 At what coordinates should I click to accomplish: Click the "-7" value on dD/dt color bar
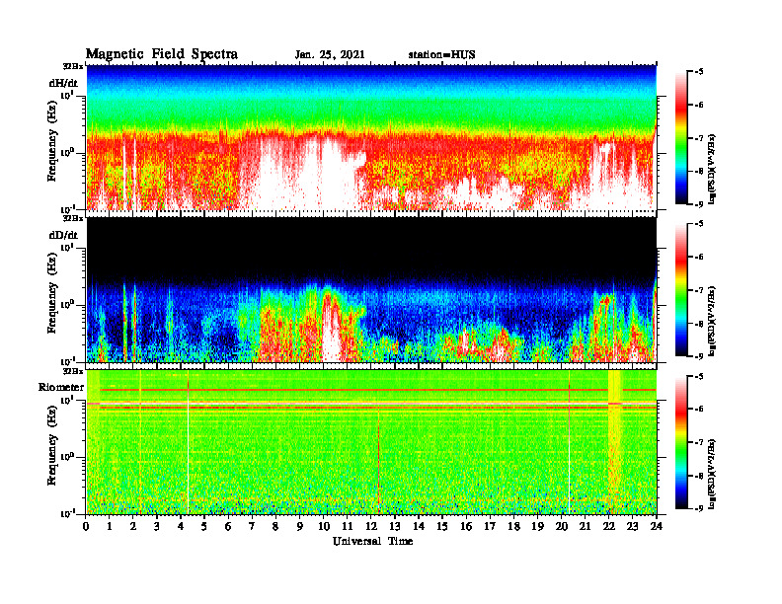(x=699, y=290)
